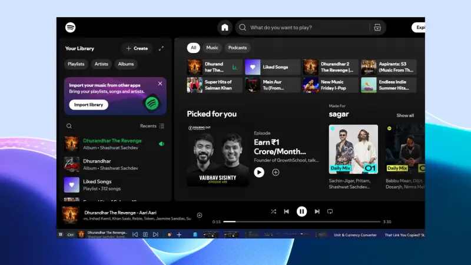This screenshot has width=471, height=265.
Task: Add the episode with plus circle icon
Action: tap(276, 172)
